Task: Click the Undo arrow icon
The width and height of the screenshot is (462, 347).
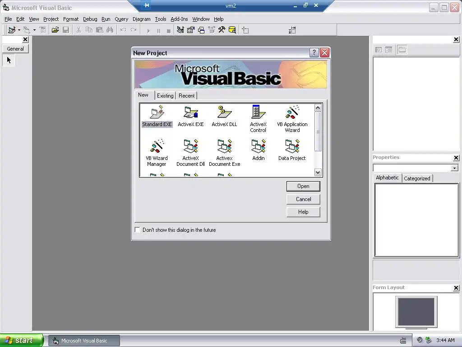Action: tap(123, 30)
